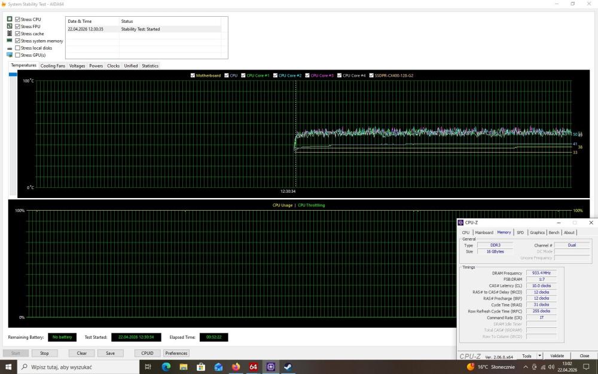Click the CAS# Latency 10.0 clocks value
The width and height of the screenshot is (598, 374).
pyautogui.click(x=541, y=285)
